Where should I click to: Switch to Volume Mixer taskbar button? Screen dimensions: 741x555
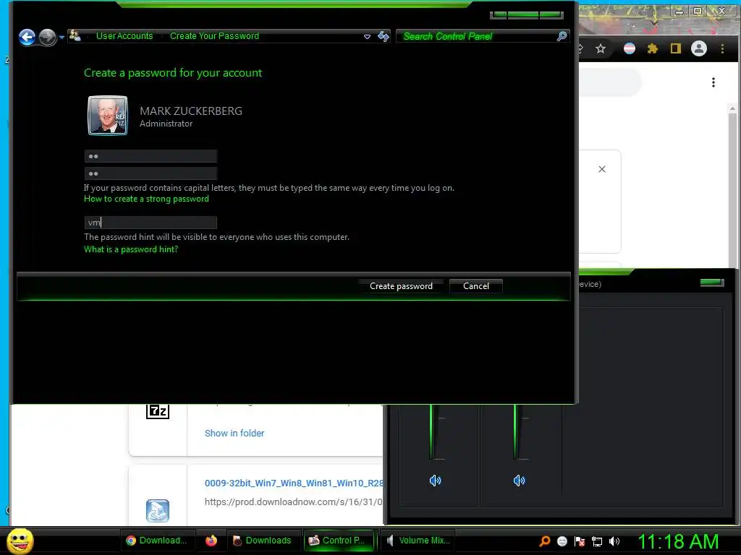click(418, 541)
